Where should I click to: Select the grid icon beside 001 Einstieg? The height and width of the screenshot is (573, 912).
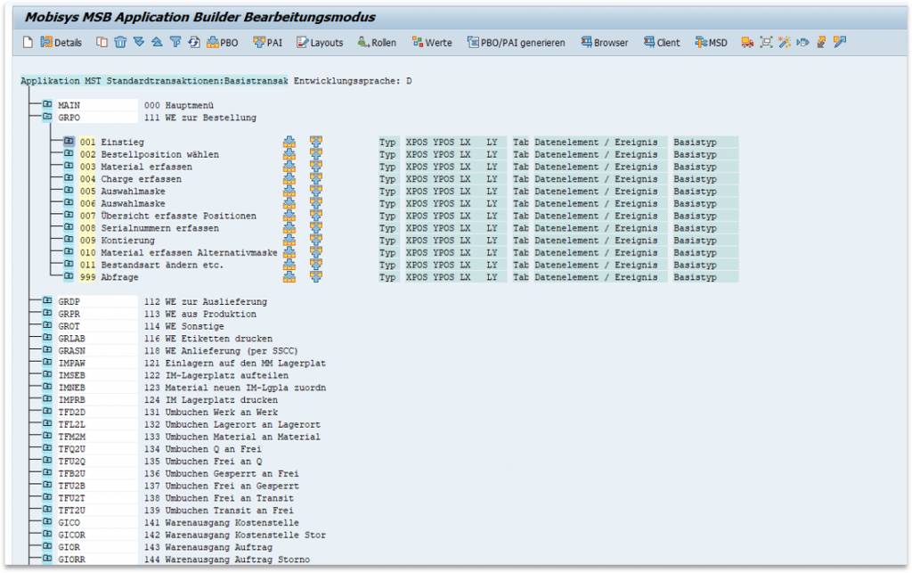coord(289,142)
